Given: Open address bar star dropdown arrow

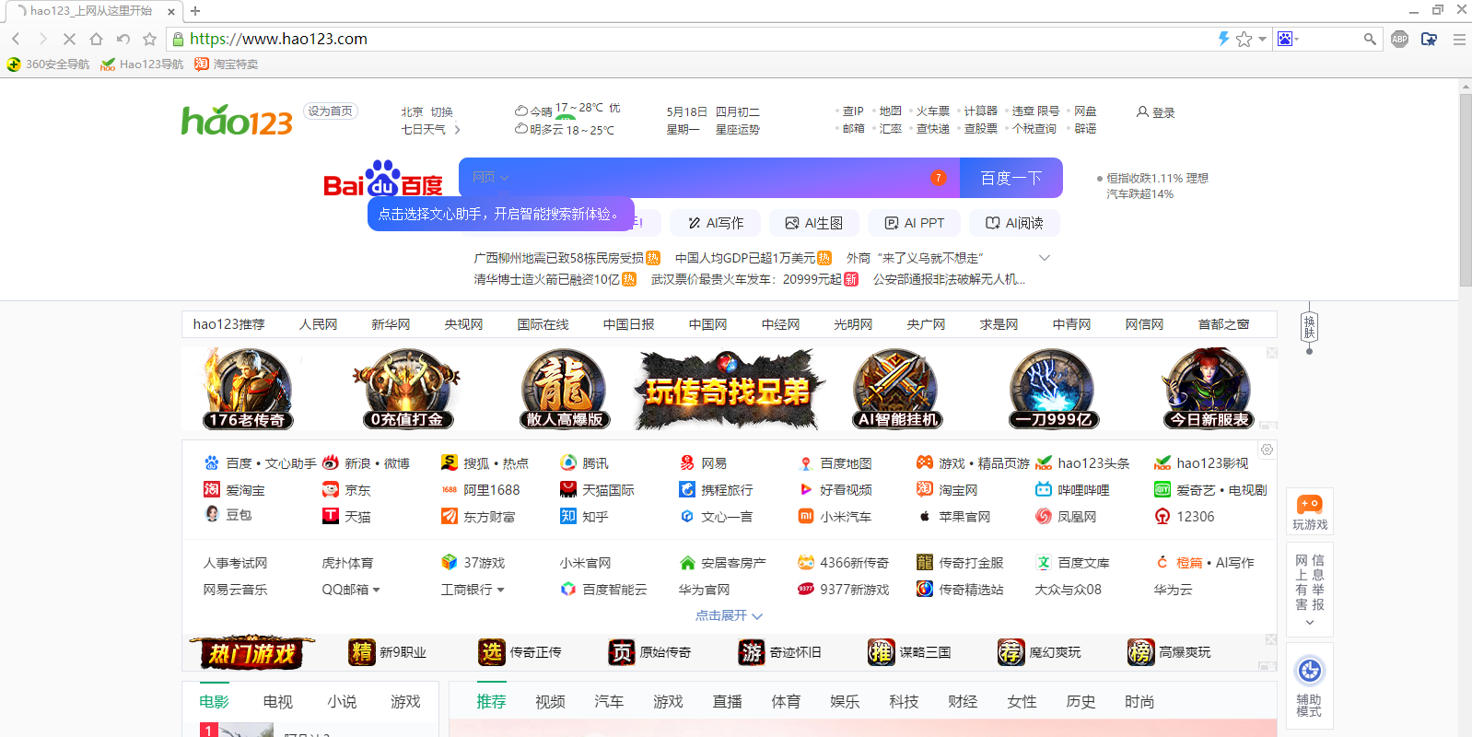Looking at the screenshot, I should pos(1262,39).
